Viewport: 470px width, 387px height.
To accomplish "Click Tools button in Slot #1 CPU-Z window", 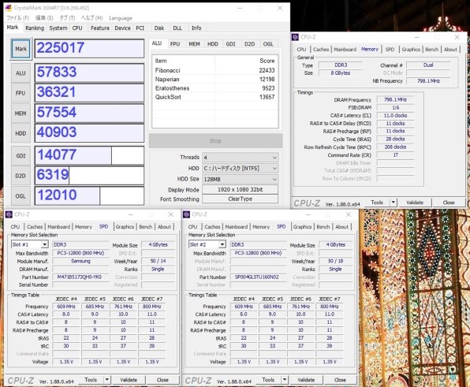I will (x=91, y=380).
